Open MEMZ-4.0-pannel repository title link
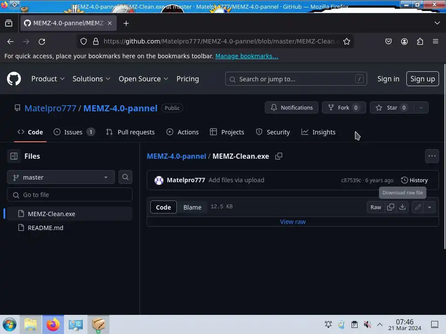The image size is (446, 334). [120, 108]
